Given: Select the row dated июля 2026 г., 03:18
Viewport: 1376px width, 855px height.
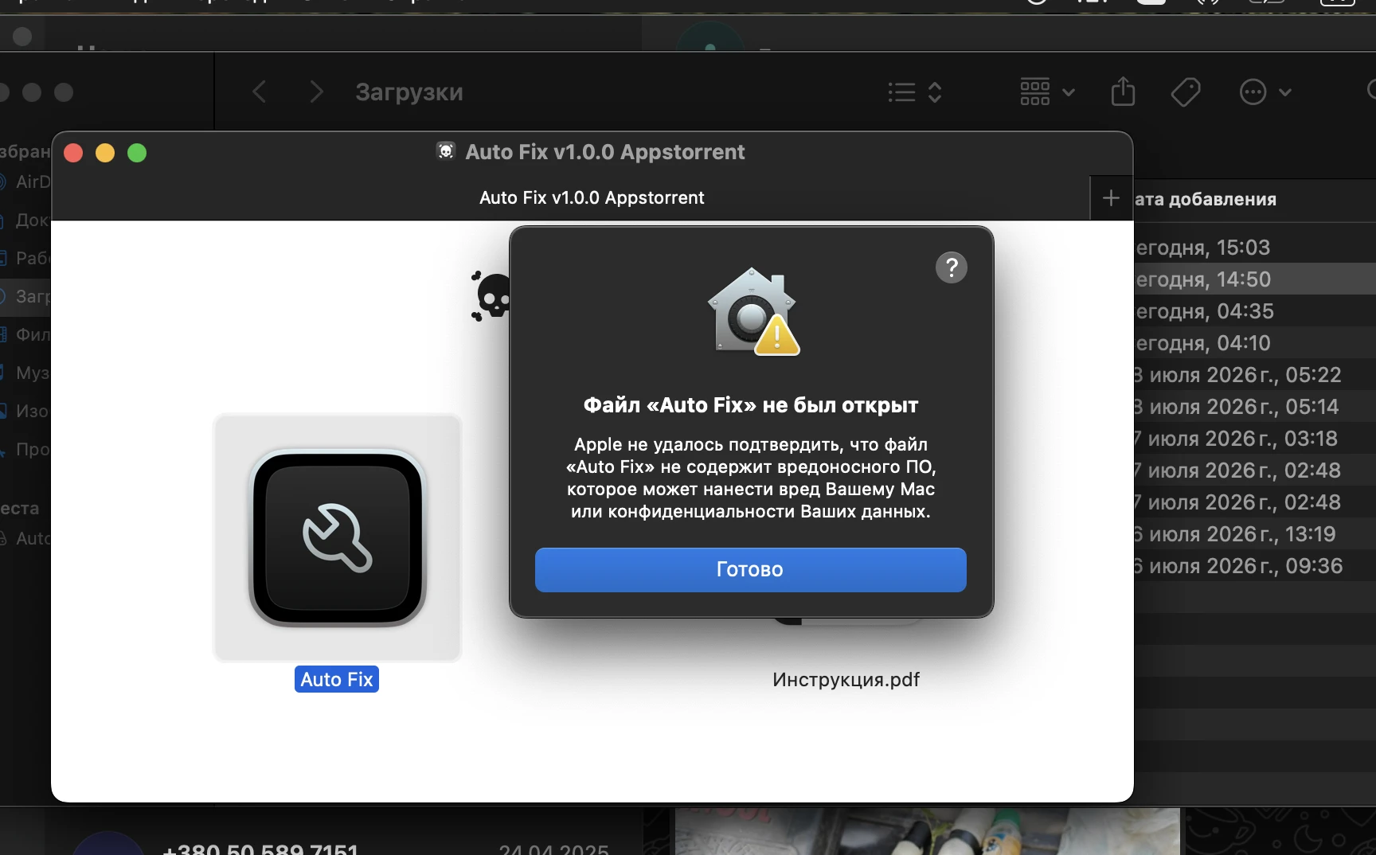Looking at the screenshot, I should (x=1255, y=439).
